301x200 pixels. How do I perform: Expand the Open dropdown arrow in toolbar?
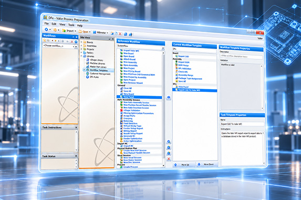[90, 32]
